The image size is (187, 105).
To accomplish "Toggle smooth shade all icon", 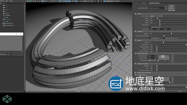I will pyautogui.click(x=60, y=1).
